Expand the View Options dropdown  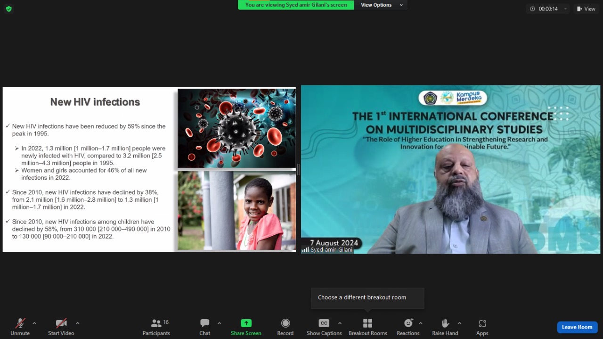click(x=382, y=5)
